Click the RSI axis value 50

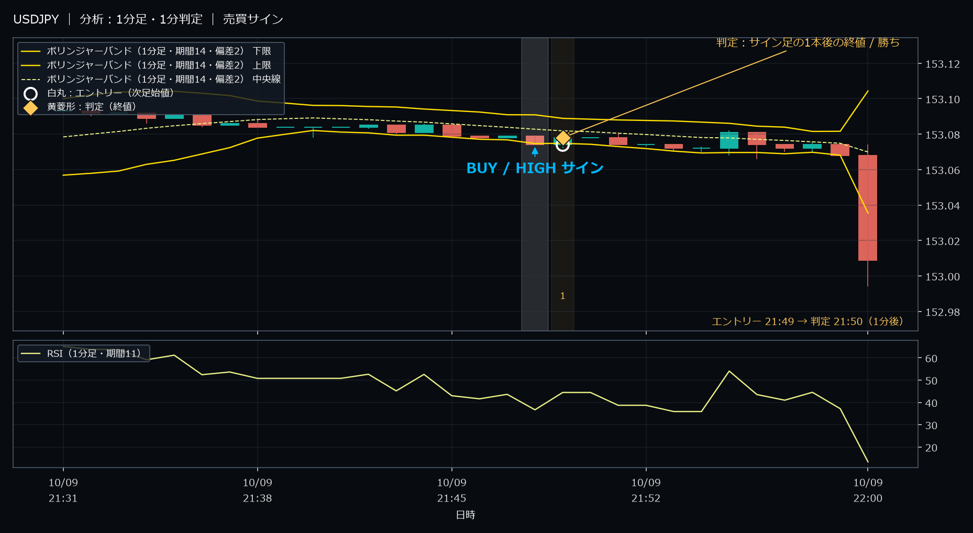931,381
